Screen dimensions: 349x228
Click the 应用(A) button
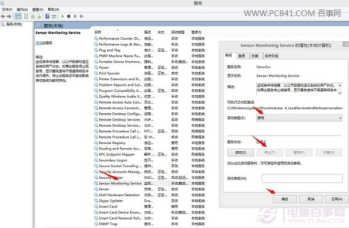coord(337,199)
